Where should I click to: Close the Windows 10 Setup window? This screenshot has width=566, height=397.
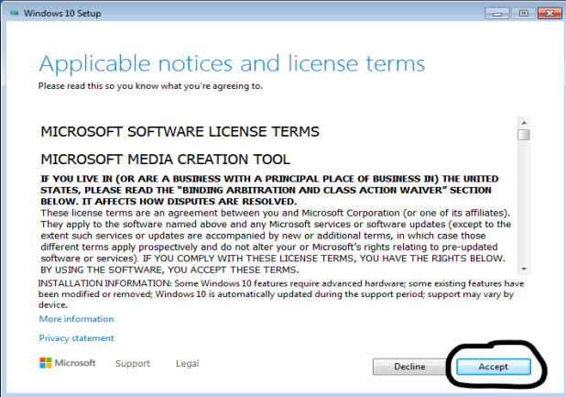coord(550,13)
